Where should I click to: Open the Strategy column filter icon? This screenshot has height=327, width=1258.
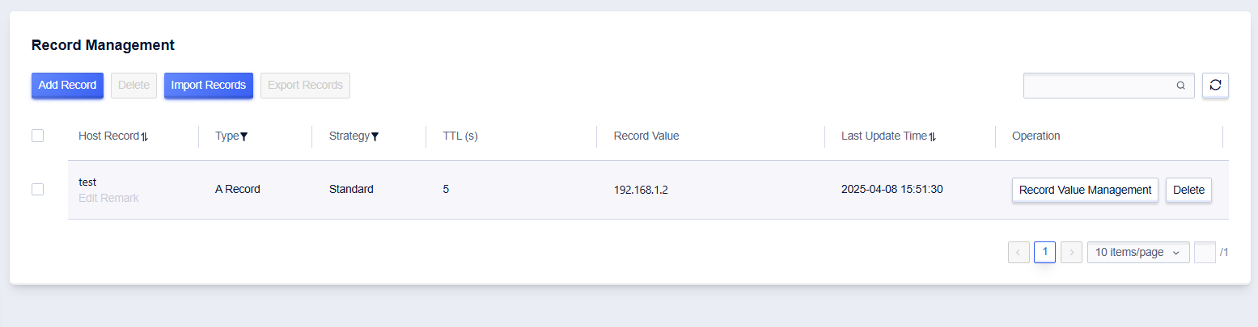(375, 136)
